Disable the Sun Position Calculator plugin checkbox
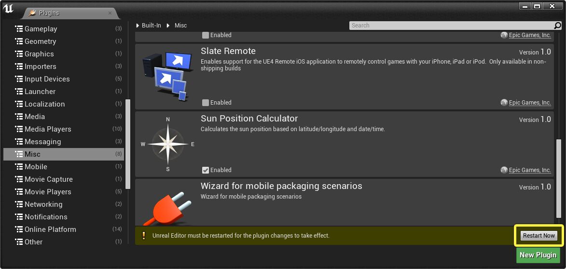Viewport: 566px width, 269px height. (x=206, y=170)
